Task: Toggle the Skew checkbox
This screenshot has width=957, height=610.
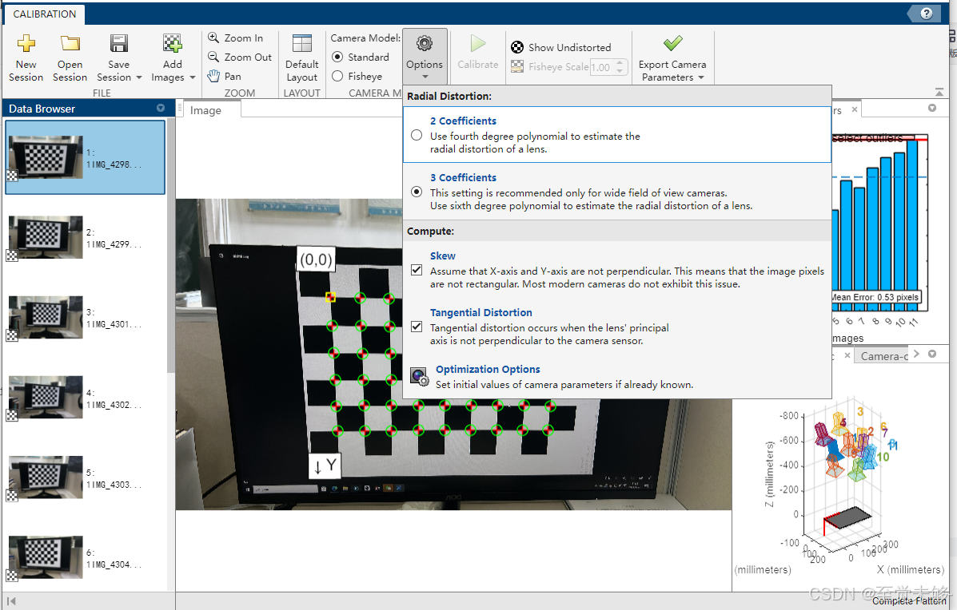Action: click(417, 270)
